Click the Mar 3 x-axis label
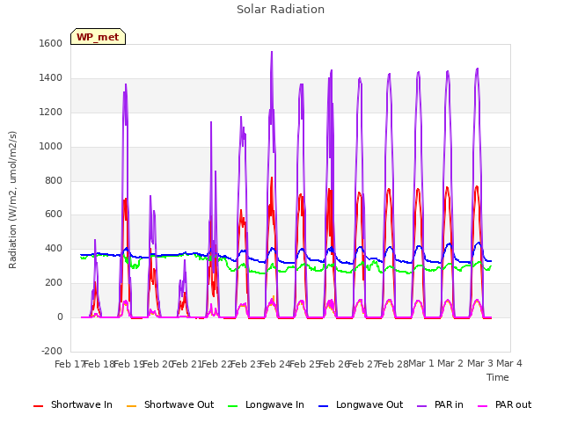Screen dimensions: 563x422 480,363
